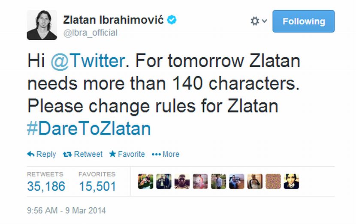Open the @Twitter mention link
The width and height of the screenshot is (356, 224).
87,61
